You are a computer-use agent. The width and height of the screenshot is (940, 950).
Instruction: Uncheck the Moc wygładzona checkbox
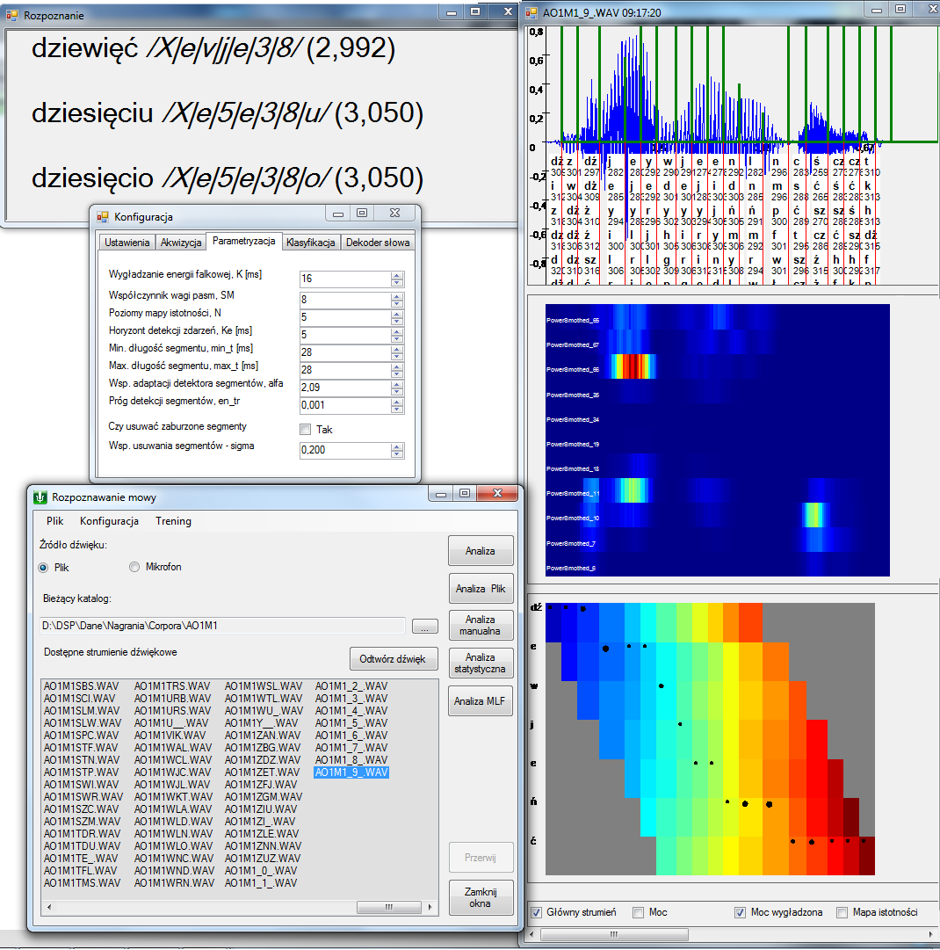[x=740, y=912]
